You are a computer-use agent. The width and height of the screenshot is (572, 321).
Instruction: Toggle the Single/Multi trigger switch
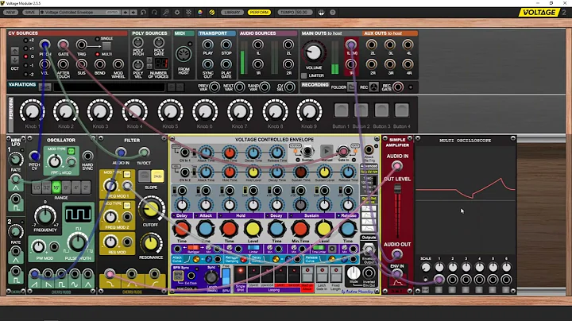106,46
